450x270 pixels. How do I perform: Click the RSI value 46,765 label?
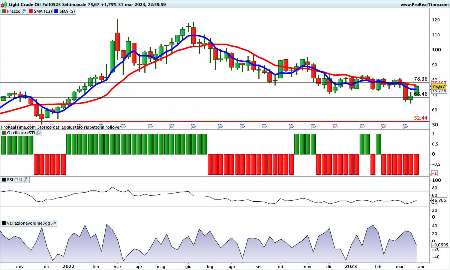point(439,201)
